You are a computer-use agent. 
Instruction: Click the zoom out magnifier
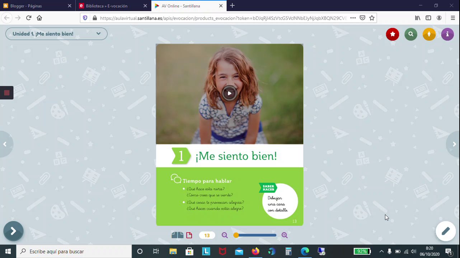coord(225,235)
